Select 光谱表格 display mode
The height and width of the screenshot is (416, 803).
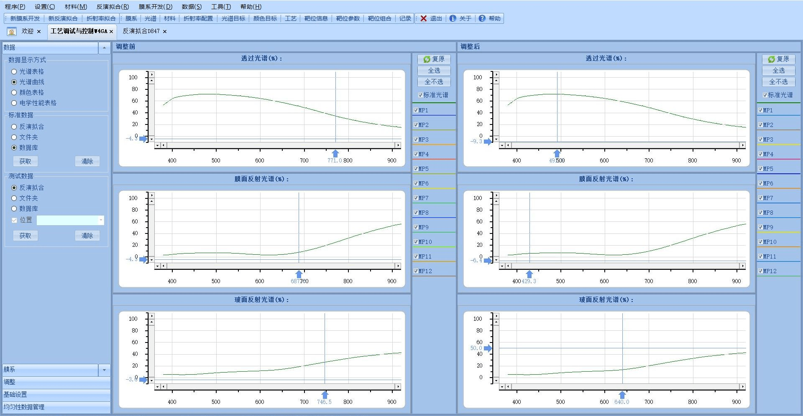[x=14, y=71]
